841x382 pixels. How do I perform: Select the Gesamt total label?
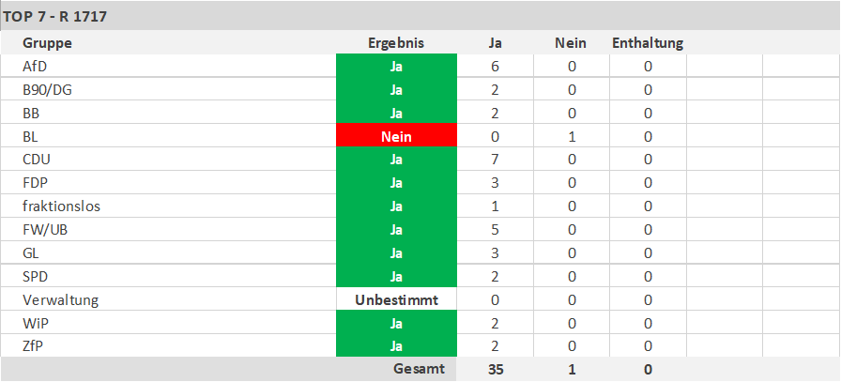click(x=419, y=369)
